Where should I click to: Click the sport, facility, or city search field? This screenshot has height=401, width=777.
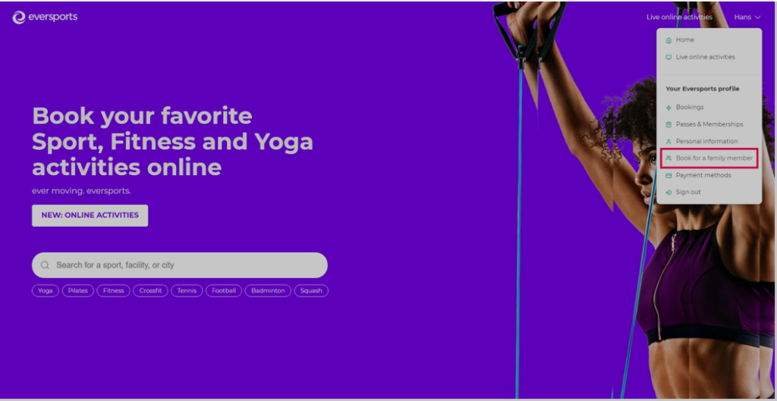[179, 265]
